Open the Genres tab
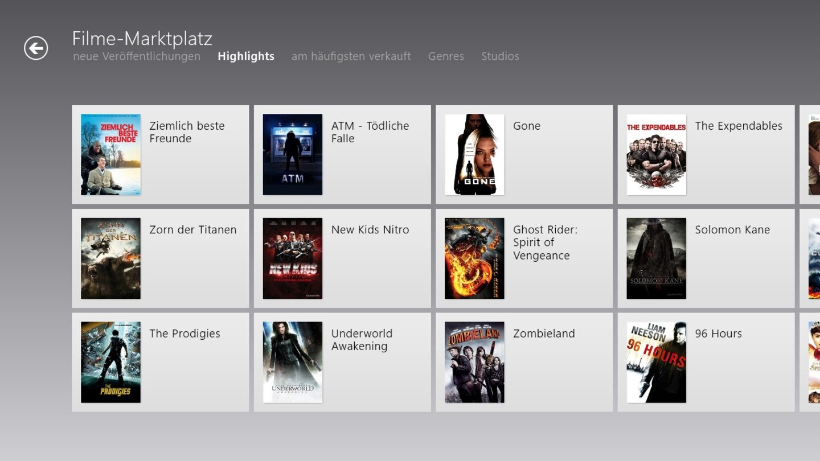The image size is (820, 461). [x=446, y=56]
